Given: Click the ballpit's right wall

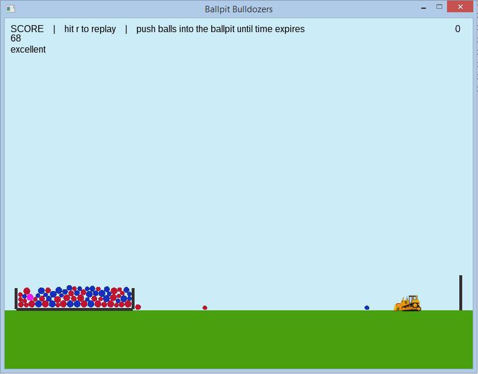Looking at the screenshot, I should pos(133,299).
